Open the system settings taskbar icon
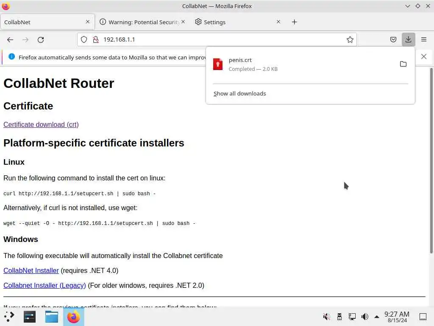The width and height of the screenshot is (434, 326). [x=30, y=317]
